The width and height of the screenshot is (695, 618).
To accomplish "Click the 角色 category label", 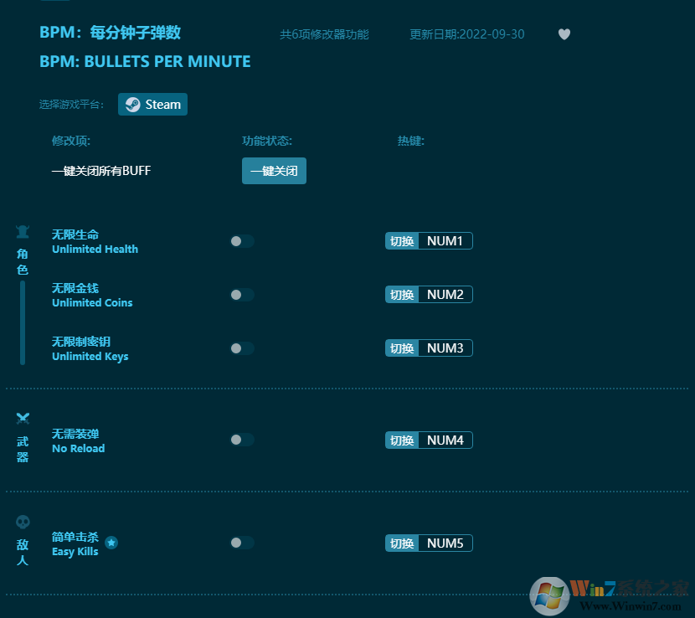I will coord(23,261).
